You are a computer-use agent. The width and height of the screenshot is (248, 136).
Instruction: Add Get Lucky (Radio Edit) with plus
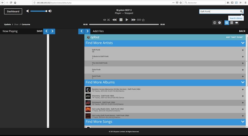click(x=243, y=109)
